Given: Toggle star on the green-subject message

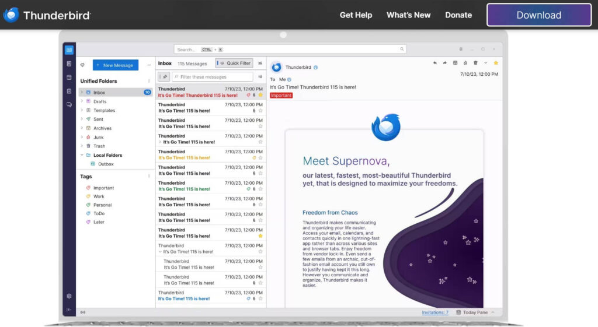Looking at the screenshot, I should tap(260, 189).
